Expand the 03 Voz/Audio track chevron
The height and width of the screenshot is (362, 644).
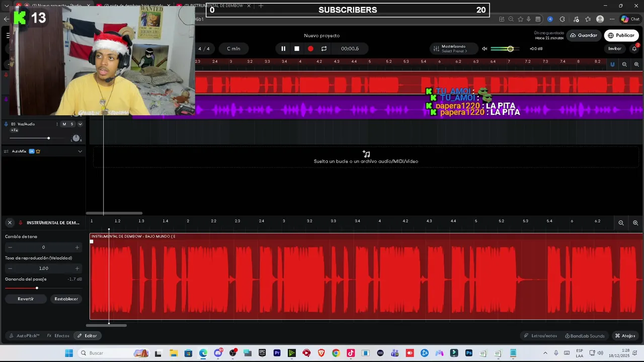(80, 124)
